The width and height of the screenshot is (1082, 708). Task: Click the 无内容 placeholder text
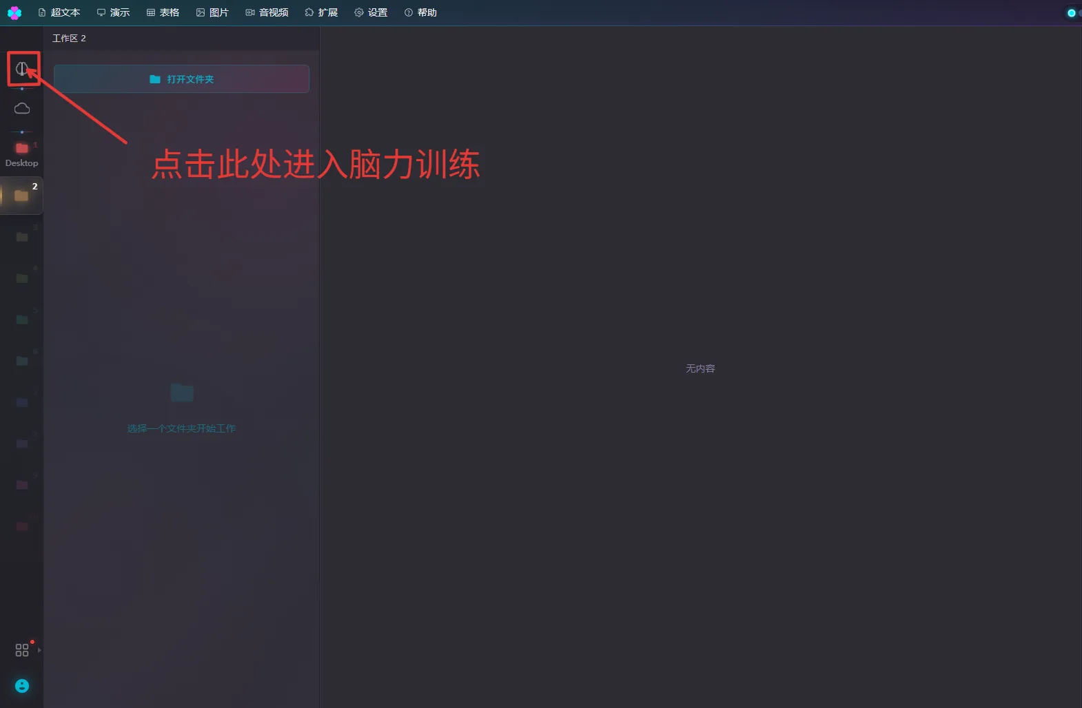pyautogui.click(x=700, y=368)
